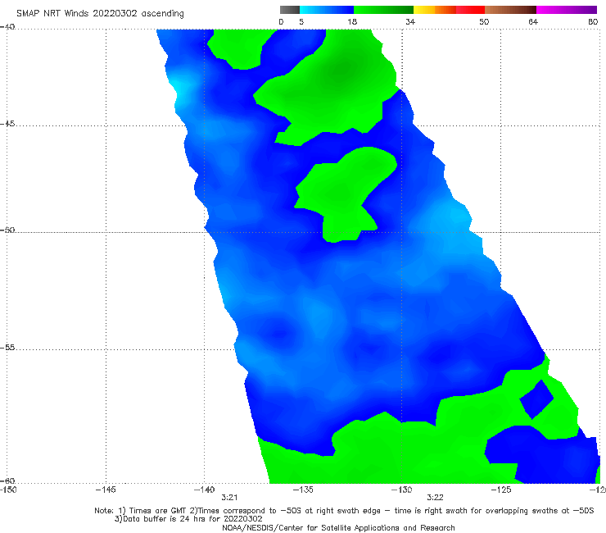Click the longitude label '-145'
The image size is (606, 533).
point(106,490)
